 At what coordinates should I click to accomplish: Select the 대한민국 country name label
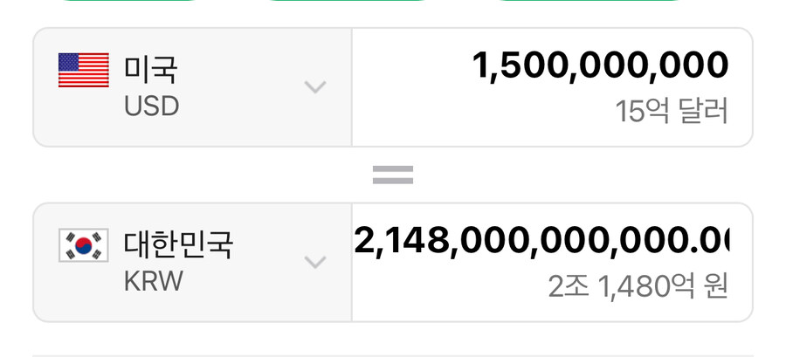[x=178, y=244]
